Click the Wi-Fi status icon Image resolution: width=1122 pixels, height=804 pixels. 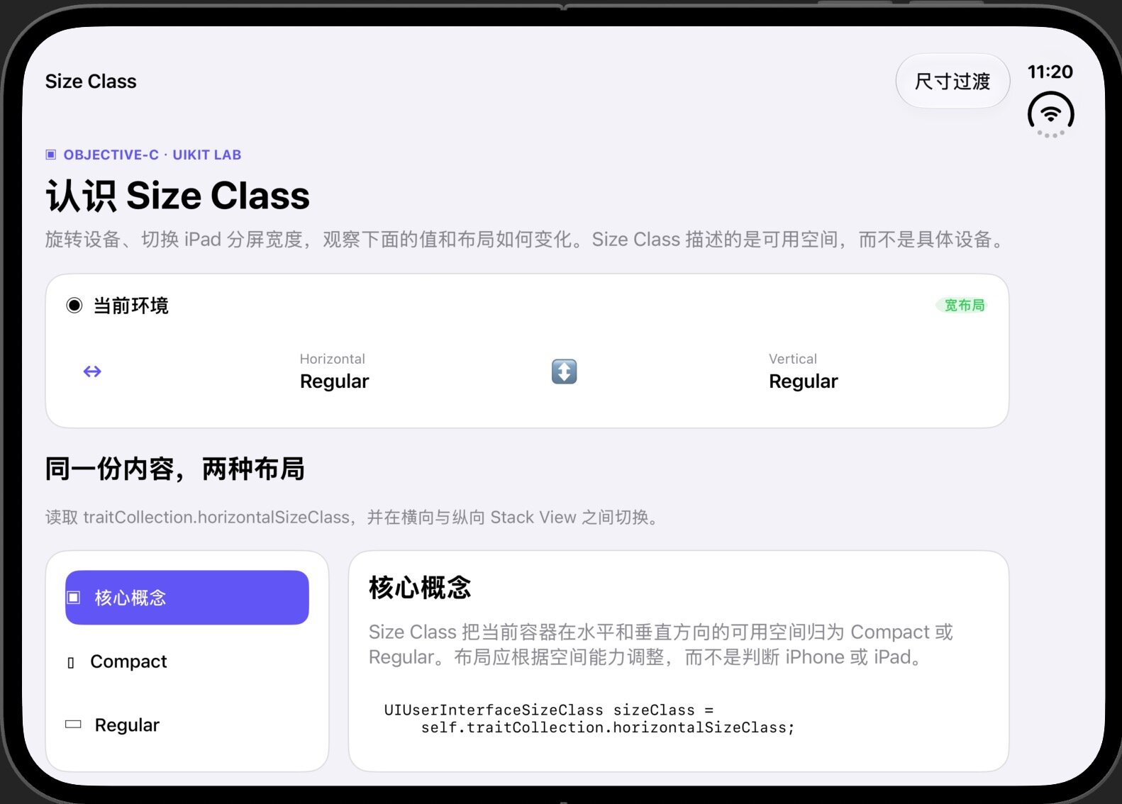[1050, 114]
